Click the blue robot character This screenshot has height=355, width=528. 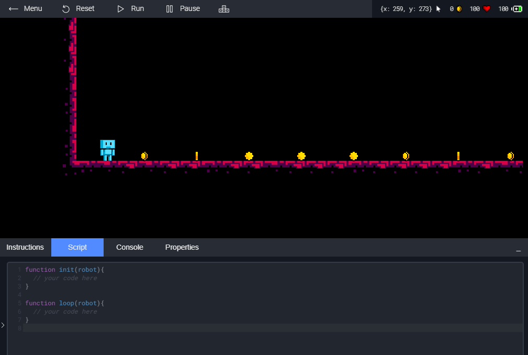click(x=107, y=150)
